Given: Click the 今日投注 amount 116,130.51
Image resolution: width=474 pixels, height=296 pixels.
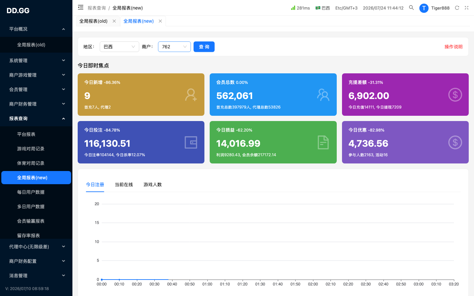Looking at the screenshot, I should point(107,143).
